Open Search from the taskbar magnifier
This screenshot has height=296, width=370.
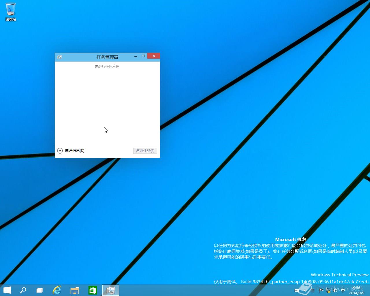click(23, 290)
